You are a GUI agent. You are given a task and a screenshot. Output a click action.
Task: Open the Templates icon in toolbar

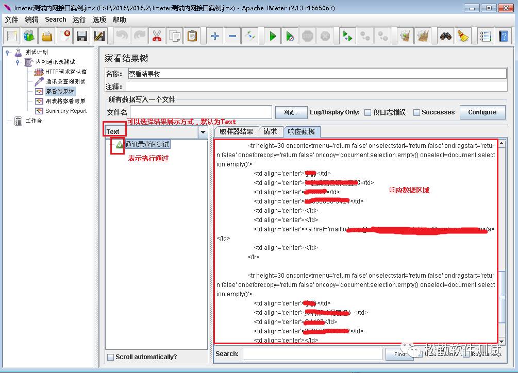point(29,36)
